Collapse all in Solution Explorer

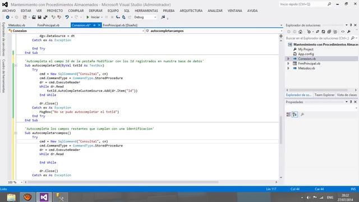[329, 32]
